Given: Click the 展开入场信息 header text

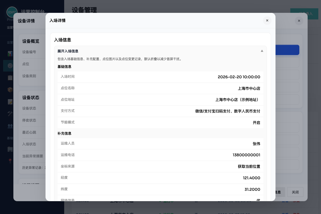Looking at the screenshot, I should [68, 51].
